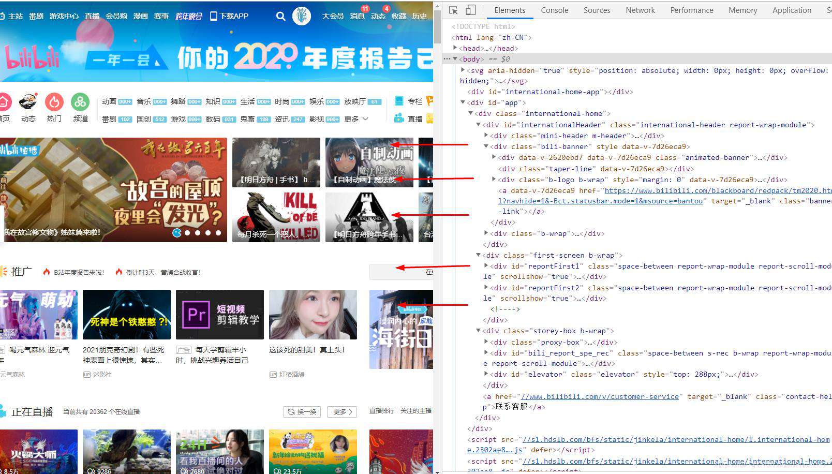Select the DevTools inspect element tool

pos(453,10)
